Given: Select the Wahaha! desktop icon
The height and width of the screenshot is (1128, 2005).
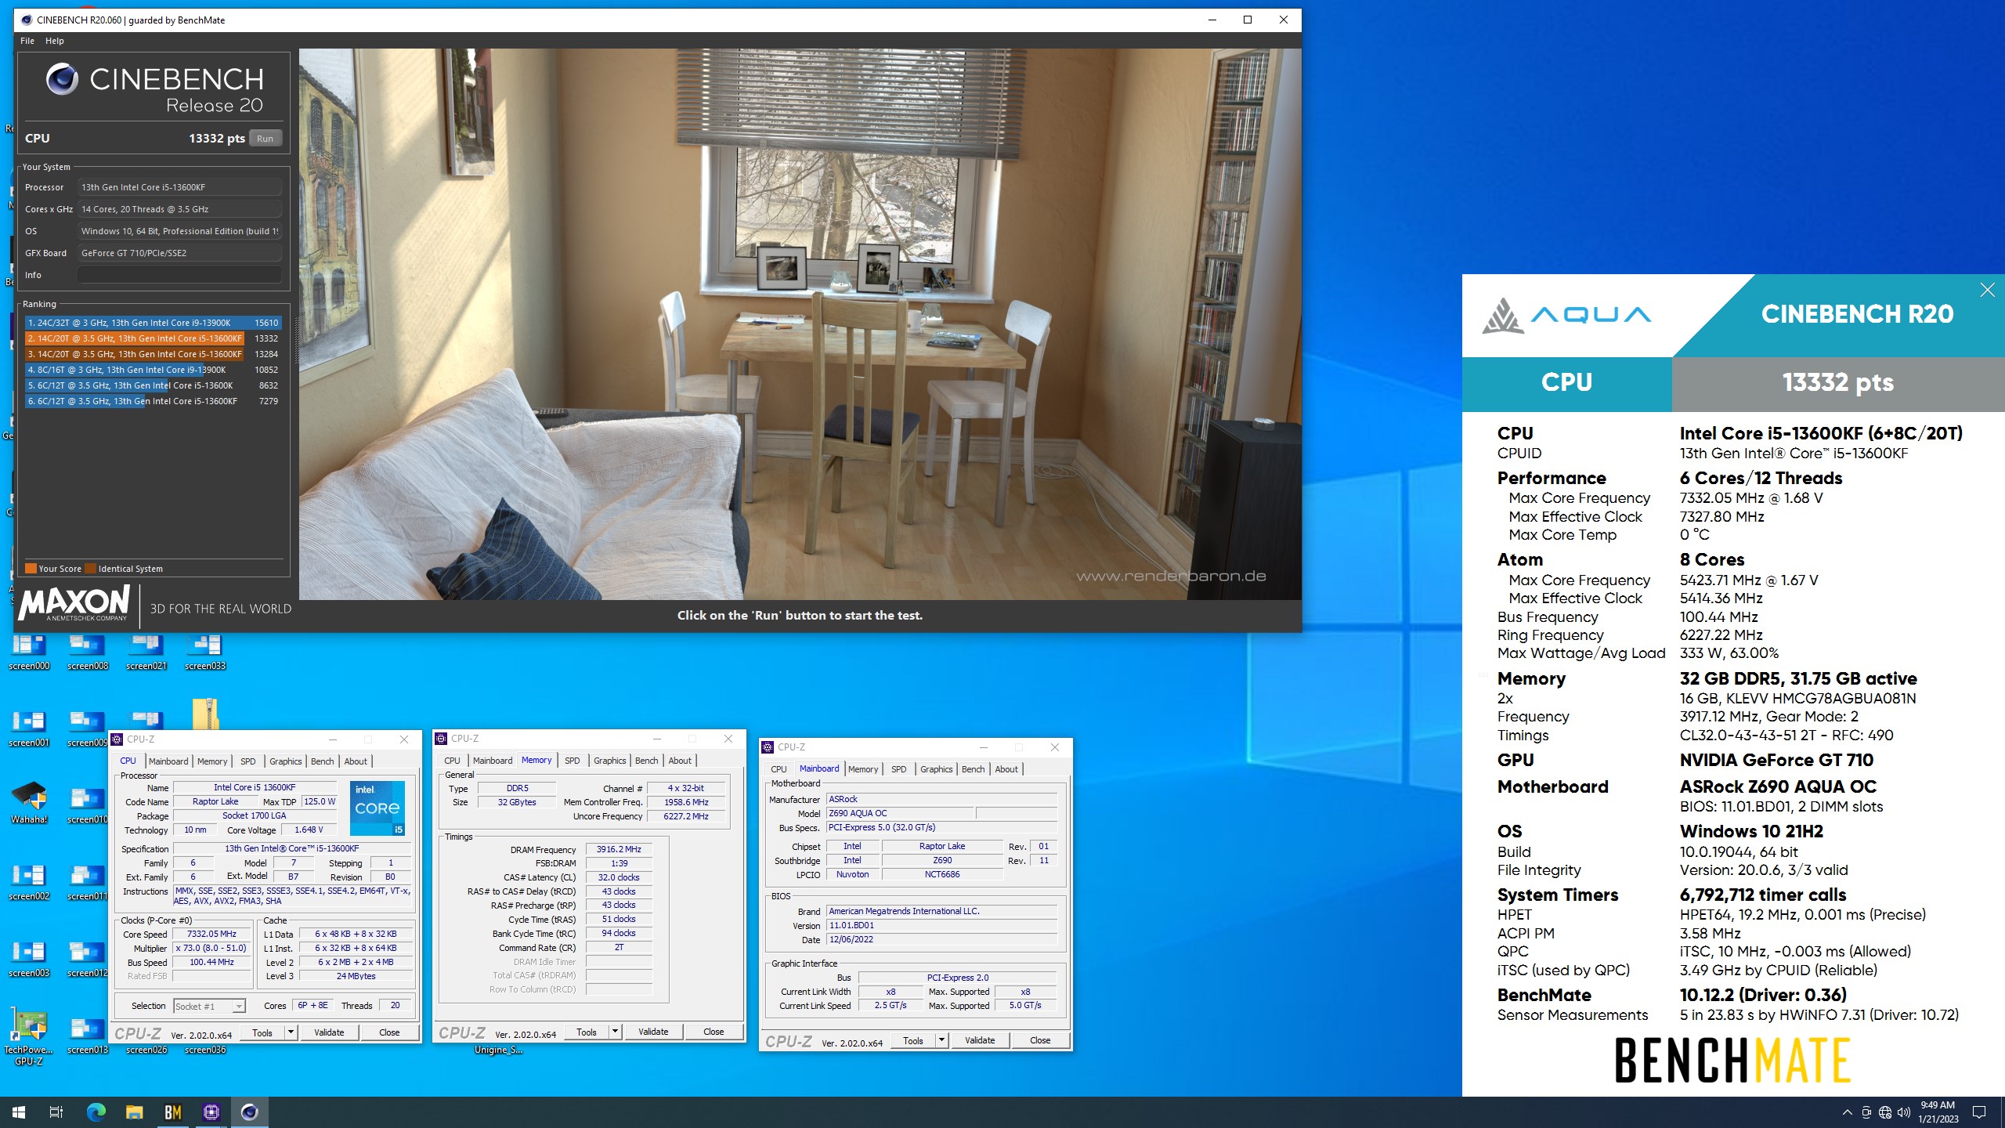Looking at the screenshot, I should (29, 803).
